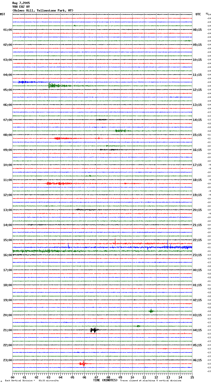This screenshot has width=212, height=384.
Task: Click minute tick label 06 on bottom axis
Action: pos(84,377)
